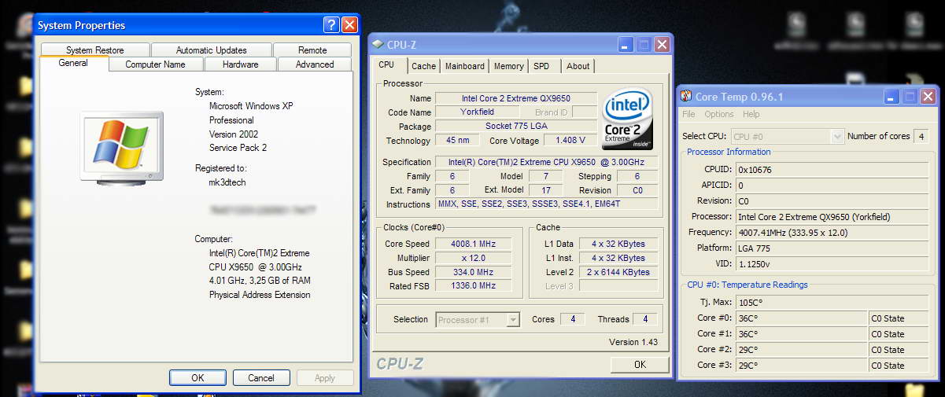Click the Windows XP monitor logo image
The width and height of the screenshot is (945, 397).
(x=121, y=146)
